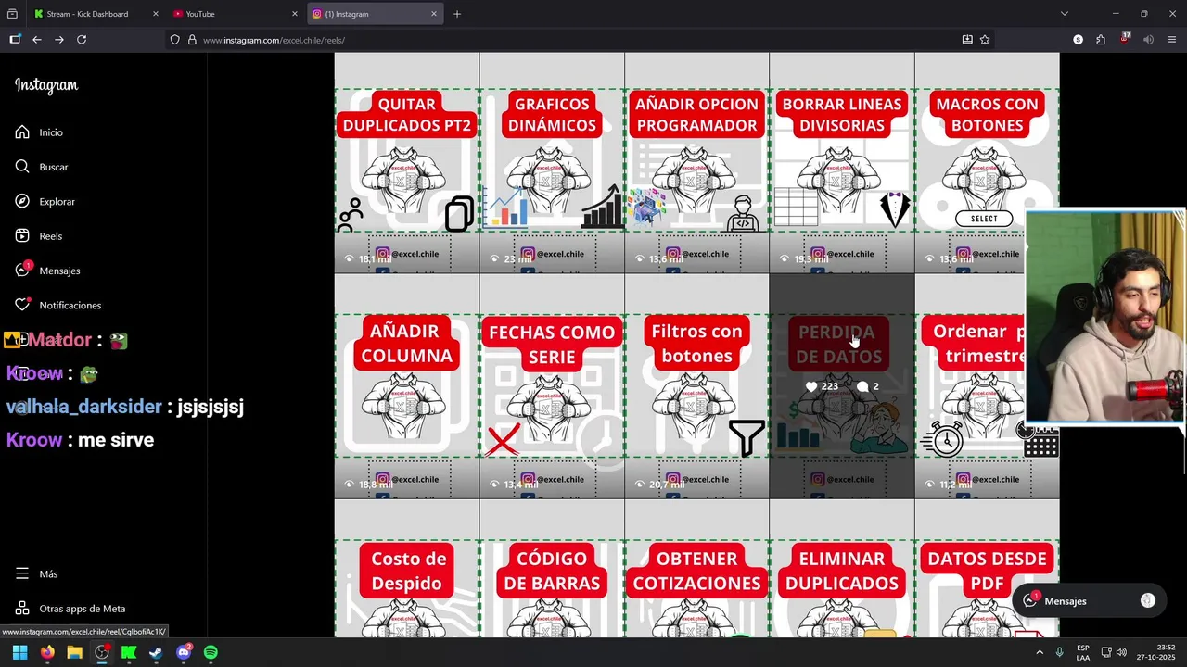Screen dimensions: 1187x667
Task: Open the floating Mensajes chat button
Action: point(1088,601)
